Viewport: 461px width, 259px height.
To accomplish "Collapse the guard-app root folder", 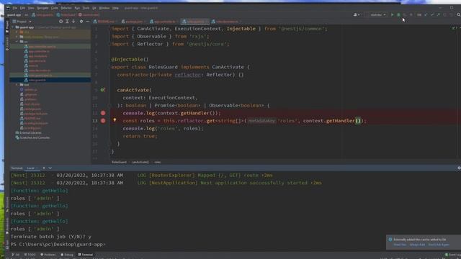I will click(x=13, y=27).
